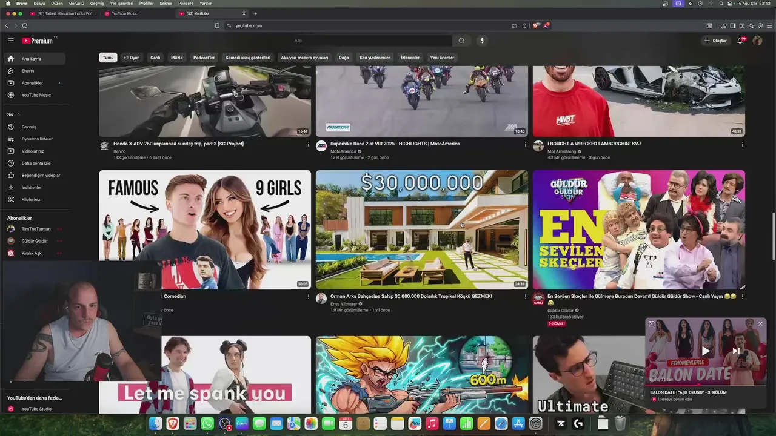Toggle the Brave sidebar panel

pyautogui.click(x=732, y=25)
